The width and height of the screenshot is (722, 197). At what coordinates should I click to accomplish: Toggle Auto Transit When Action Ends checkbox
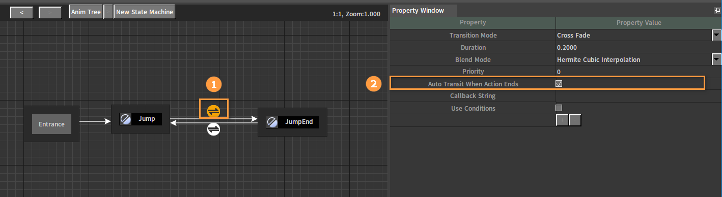pyautogui.click(x=559, y=84)
